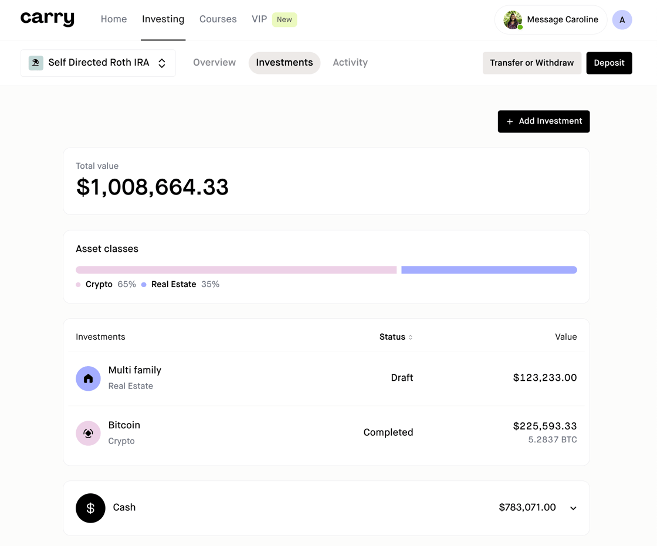Click the Bitcoin crypto icon
This screenshot has height=546, width=657.
click(88, 433)
